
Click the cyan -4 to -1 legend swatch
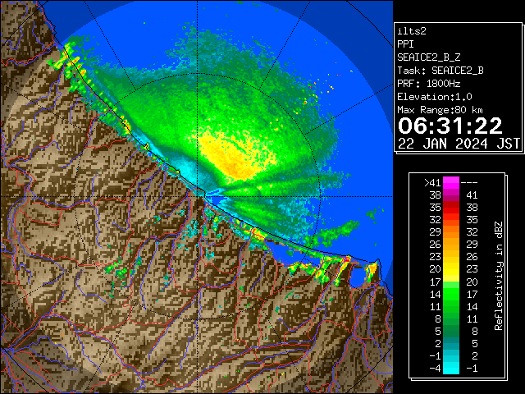(451, 368)
